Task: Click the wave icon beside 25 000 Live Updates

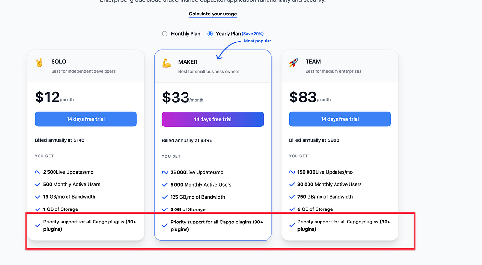Action: 165,172
